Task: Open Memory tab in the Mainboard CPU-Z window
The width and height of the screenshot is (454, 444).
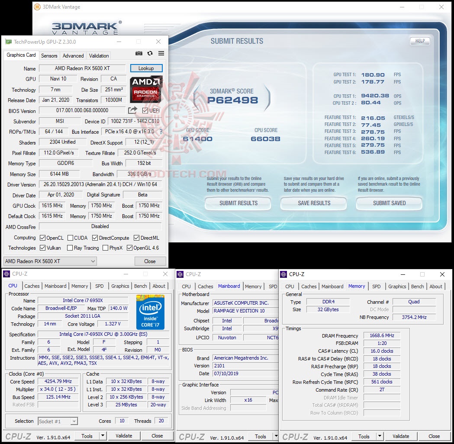Action: click(253, 286)
